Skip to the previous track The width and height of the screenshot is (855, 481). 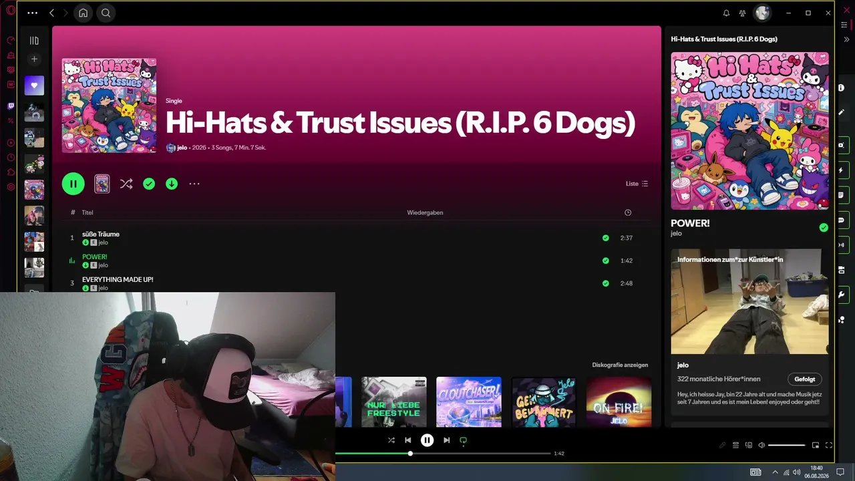pyautogui.click(x=408, y=440)
